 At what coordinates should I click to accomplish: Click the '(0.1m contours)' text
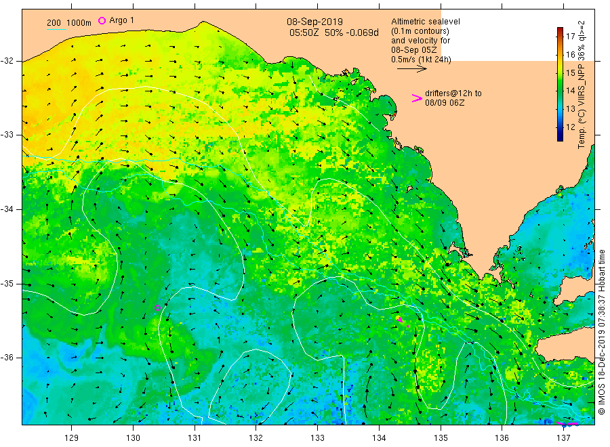click(420, 31)
